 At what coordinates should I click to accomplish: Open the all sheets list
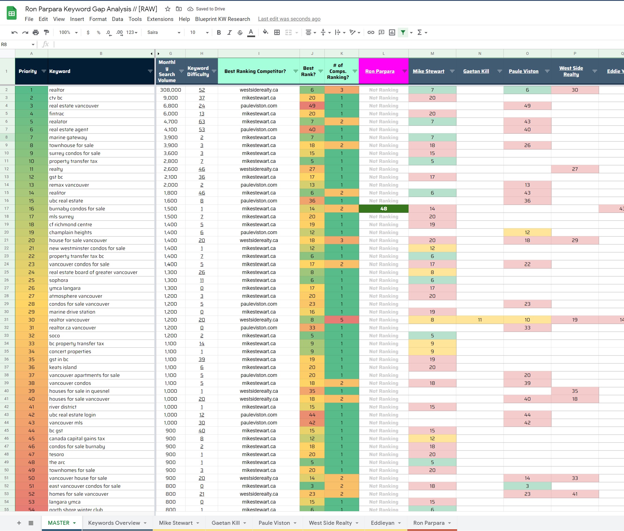[x=31, y=523]
